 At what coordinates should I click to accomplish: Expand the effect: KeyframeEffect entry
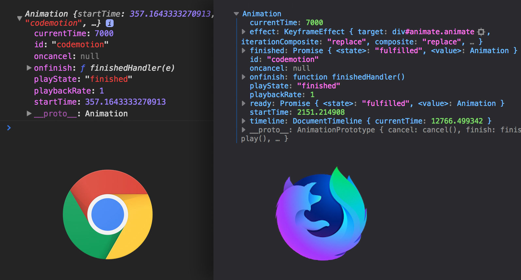(244, 32)
